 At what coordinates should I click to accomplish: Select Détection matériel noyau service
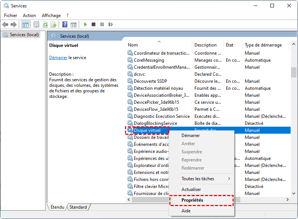click(208, 88)
